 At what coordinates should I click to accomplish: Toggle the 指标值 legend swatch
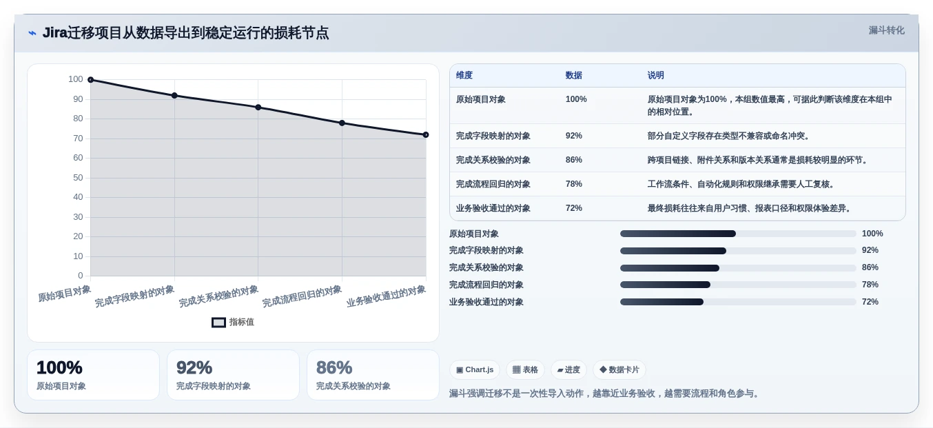(x=218, y=323)
